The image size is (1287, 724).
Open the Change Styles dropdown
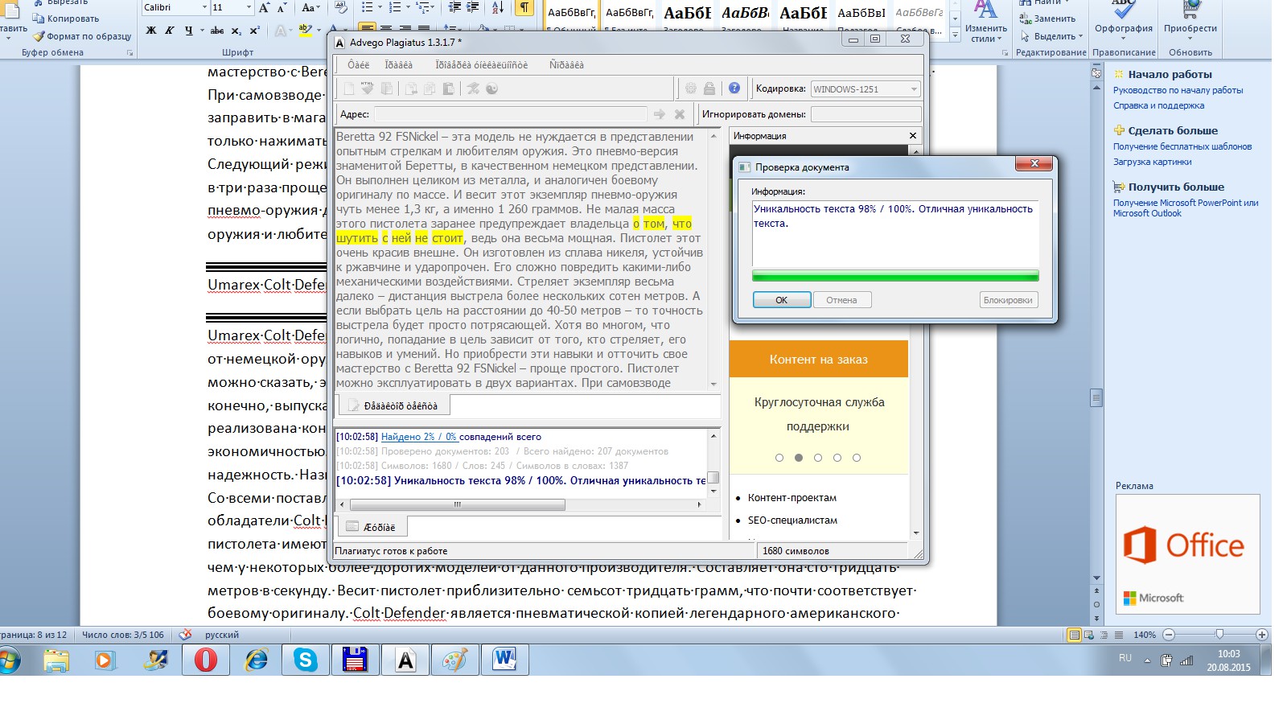pos(986,23)
